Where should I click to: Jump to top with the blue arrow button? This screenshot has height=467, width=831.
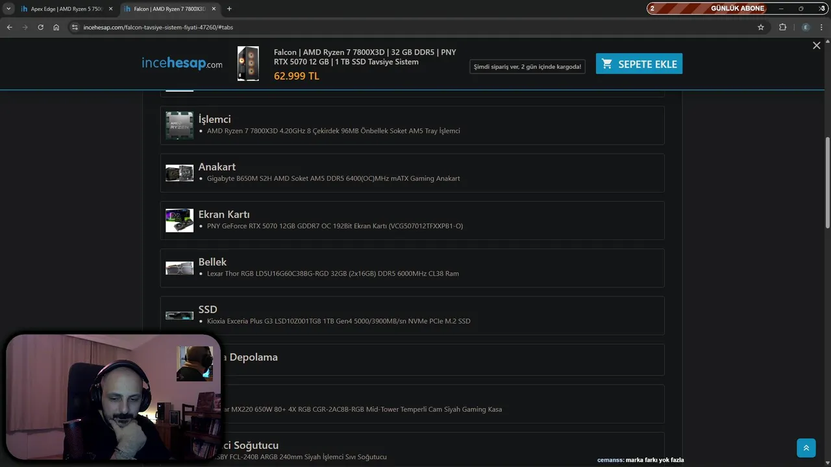pyautogui.click(x=806, y=448)
